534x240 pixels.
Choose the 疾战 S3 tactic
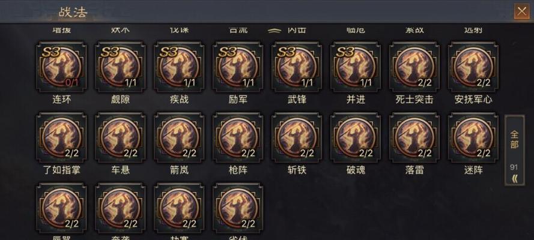tap(179, 67)
